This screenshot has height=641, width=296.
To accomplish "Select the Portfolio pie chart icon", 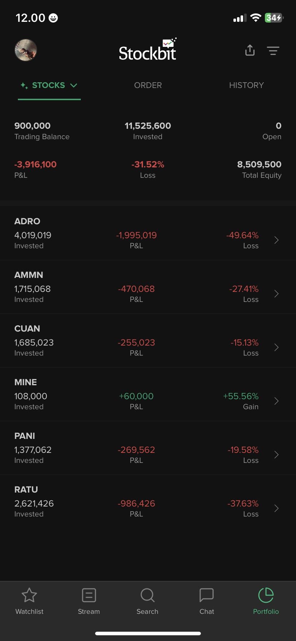I will click(x=266, y=596).
